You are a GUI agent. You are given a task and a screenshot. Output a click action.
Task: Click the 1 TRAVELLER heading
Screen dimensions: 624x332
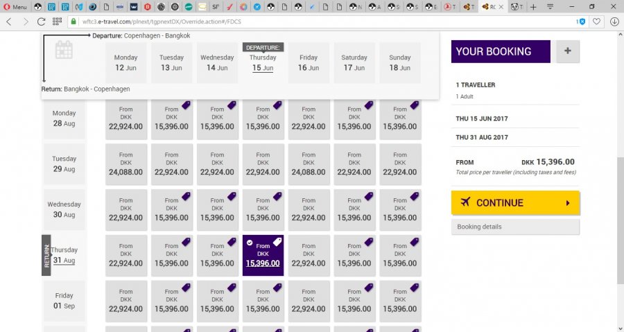(x=476, y=85)
